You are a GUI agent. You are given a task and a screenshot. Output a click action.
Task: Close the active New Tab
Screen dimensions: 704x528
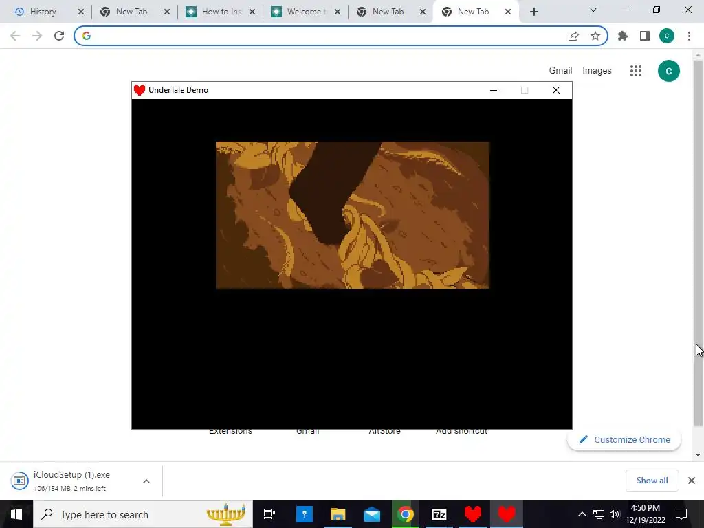(x=508, y=12)
